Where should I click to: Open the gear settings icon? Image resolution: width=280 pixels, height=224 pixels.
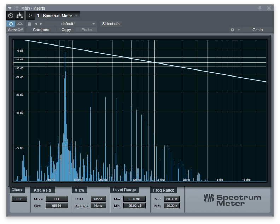coord(232,30)
